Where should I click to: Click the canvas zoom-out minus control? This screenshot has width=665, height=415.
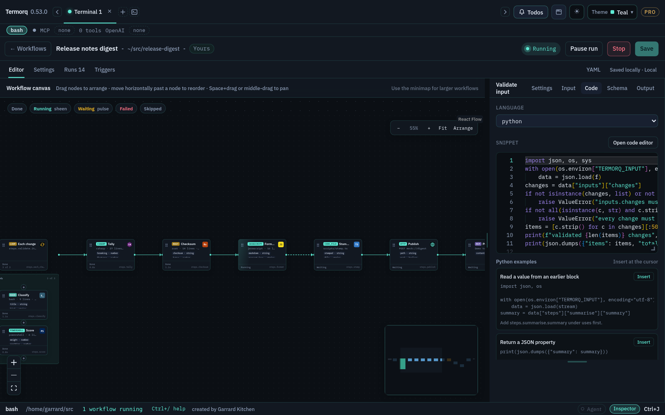(x=14, y=375)
